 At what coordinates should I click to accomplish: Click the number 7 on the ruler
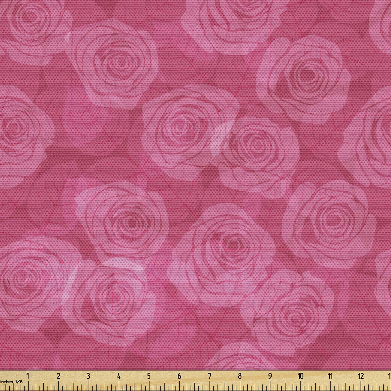click(x=210, y=376)
